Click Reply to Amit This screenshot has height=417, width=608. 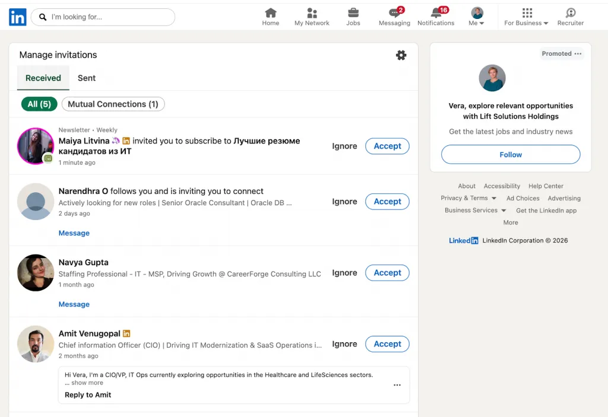click(88, 395)
